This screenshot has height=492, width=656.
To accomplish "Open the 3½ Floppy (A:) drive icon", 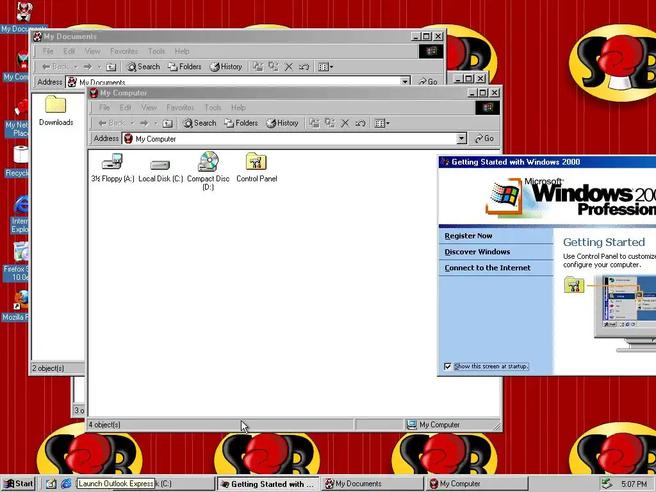I will point(112,161).
